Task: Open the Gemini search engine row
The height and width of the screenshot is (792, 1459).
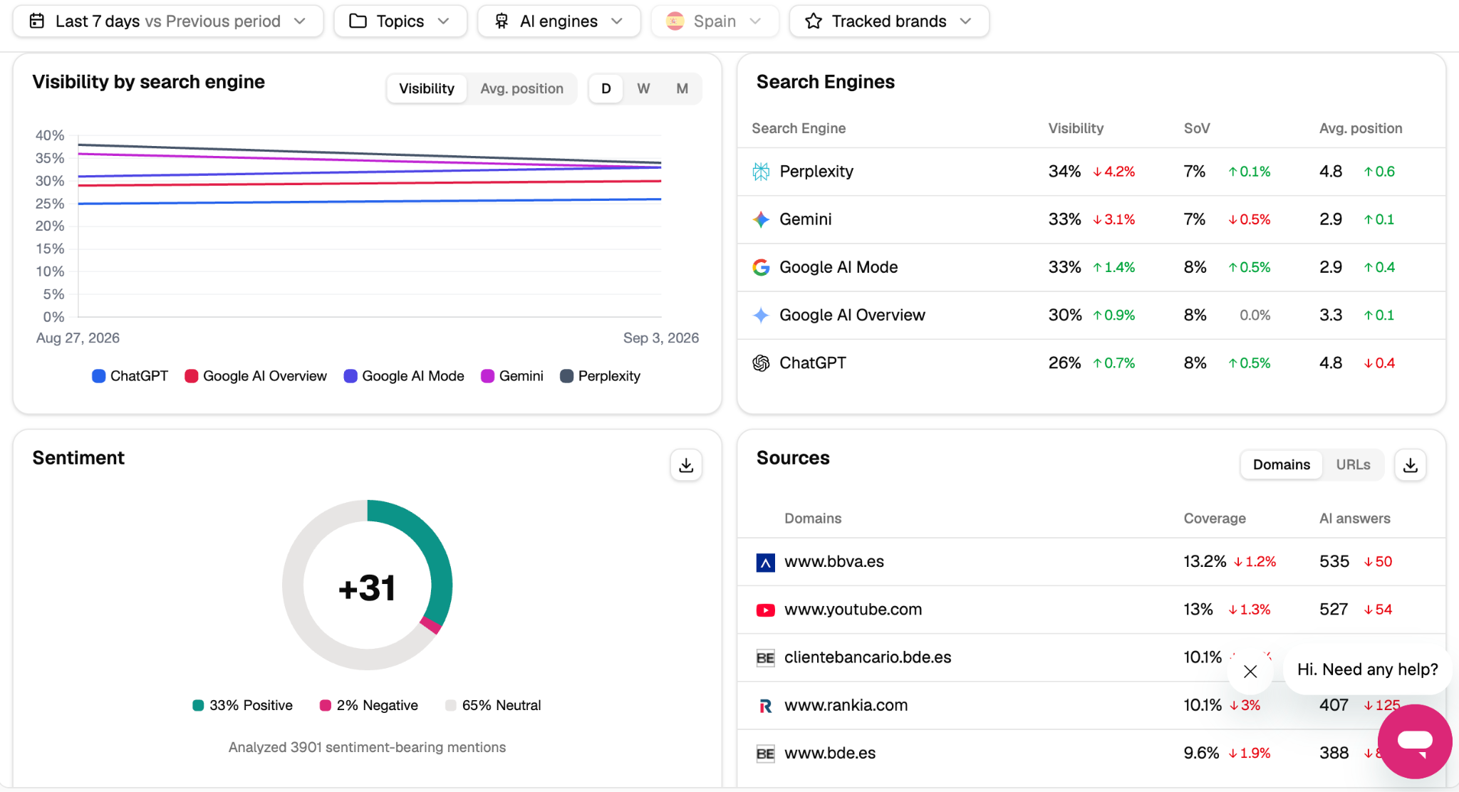Action: tap(1091, 219)
